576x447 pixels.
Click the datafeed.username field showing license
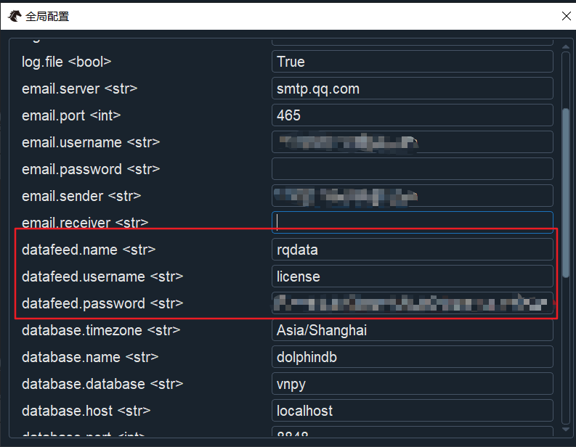[x=412, y=276]
